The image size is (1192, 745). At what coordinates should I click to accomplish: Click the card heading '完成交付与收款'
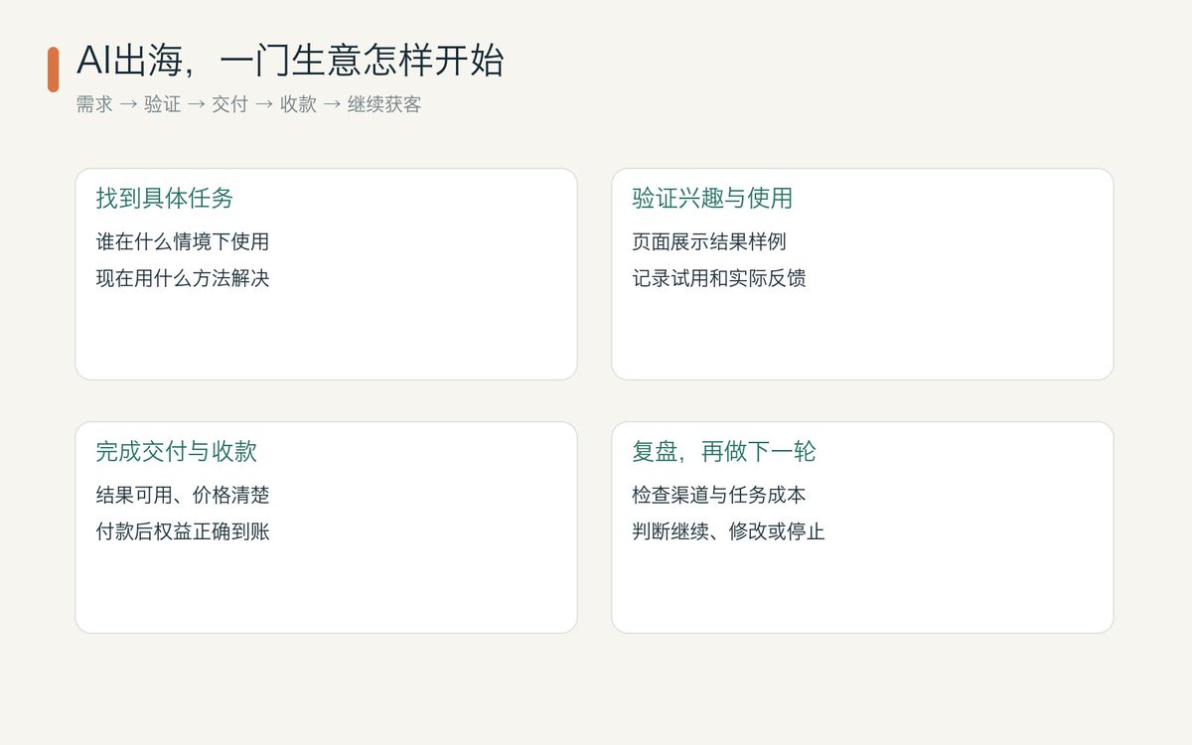pyautogui.click(x=177, y=451)
